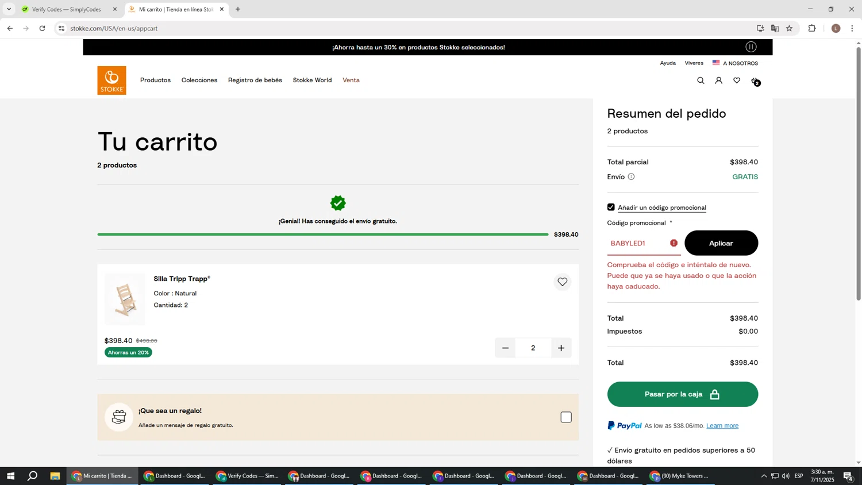Open browser extensions menu

point(812,28)
